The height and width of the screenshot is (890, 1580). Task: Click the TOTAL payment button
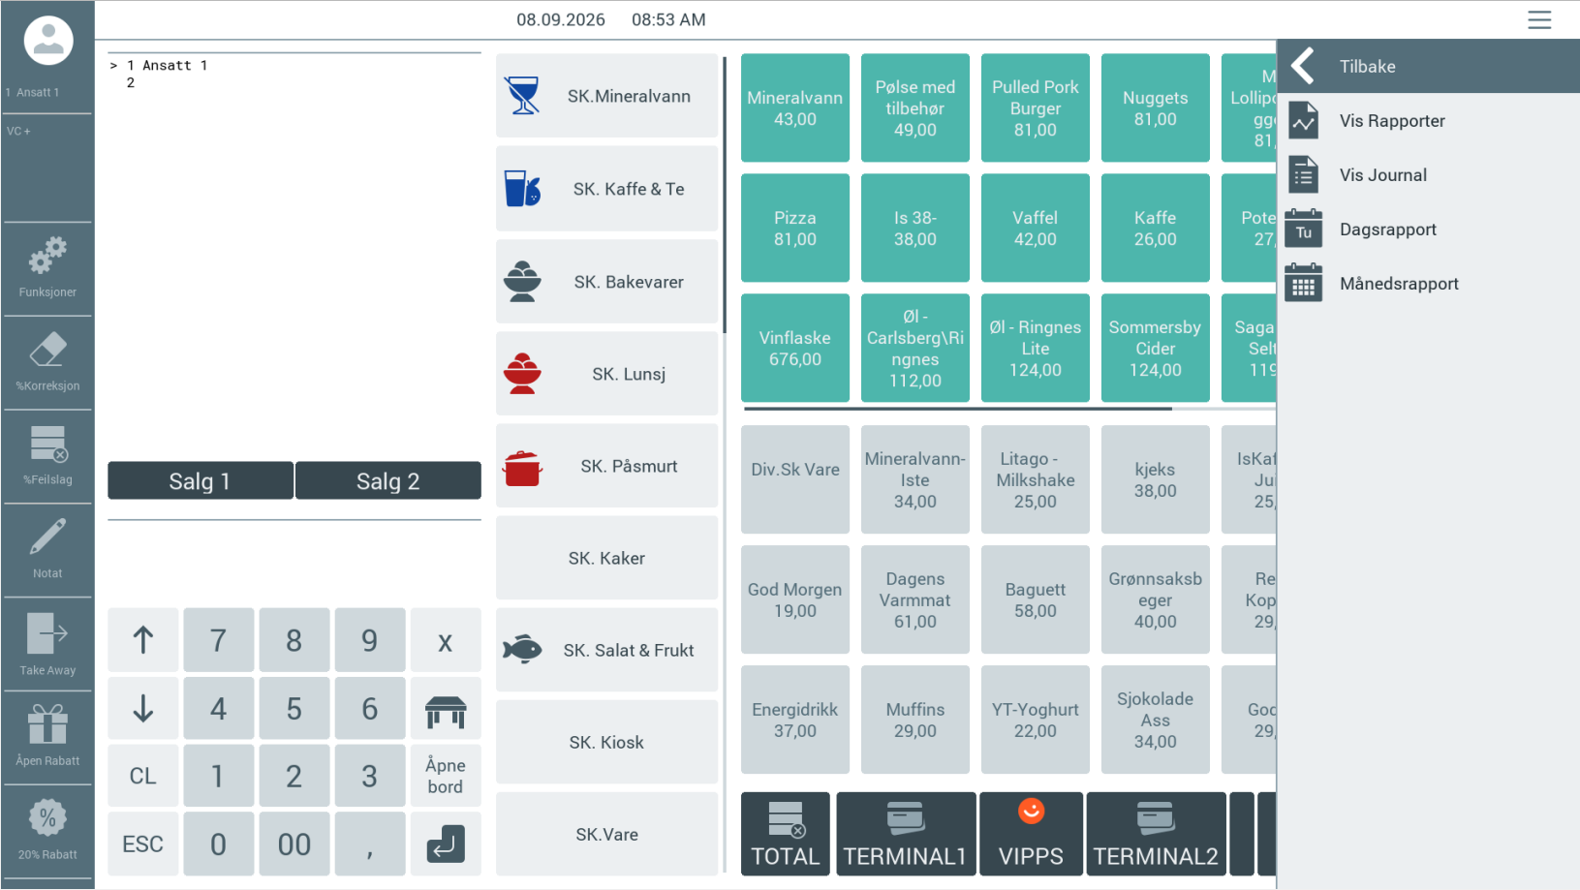click(786, 834)
